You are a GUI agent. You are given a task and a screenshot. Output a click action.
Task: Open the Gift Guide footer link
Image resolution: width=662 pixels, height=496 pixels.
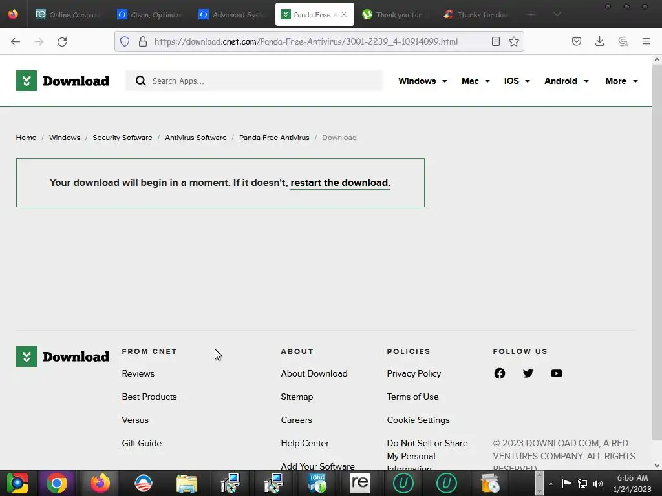click(x=142, y=443)
